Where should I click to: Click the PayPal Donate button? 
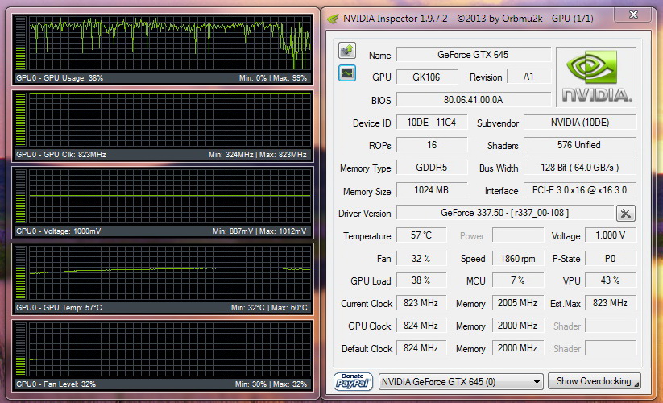coord(353,381)
